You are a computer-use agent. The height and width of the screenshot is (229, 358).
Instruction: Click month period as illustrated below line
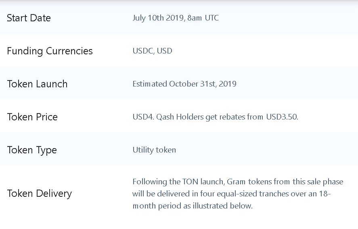193,206
